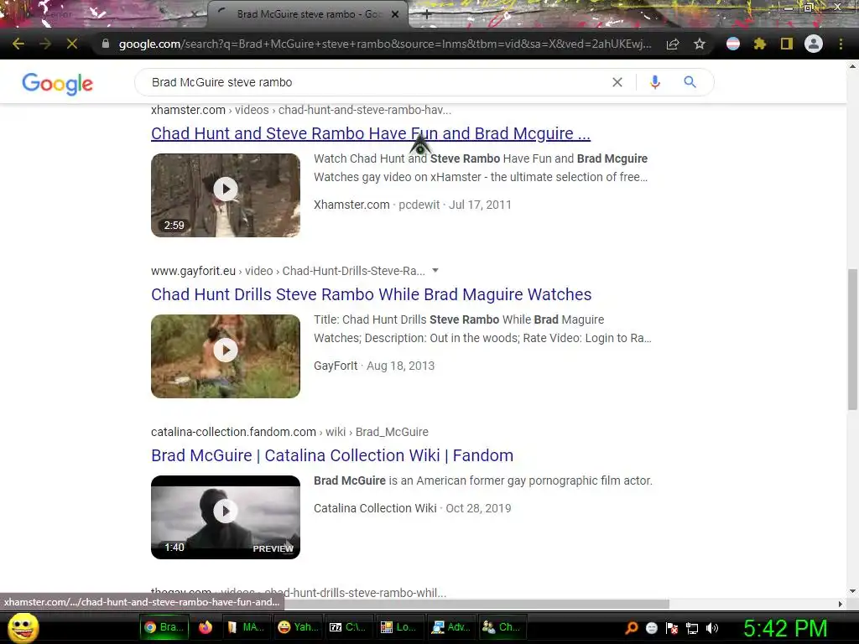Switch to the Yahoo 'Yah...' taskbar window

(298, 627)
